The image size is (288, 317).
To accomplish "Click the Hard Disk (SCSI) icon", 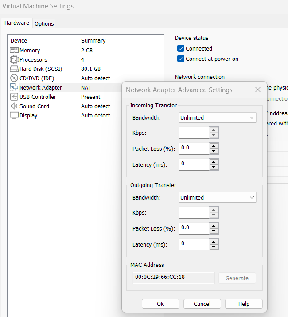I will (x=14, y=69).
